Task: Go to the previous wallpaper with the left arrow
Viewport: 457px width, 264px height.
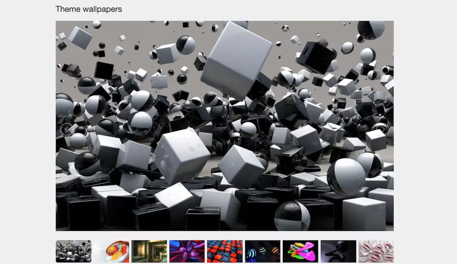Action: pyautogui.click(x=66, y=129)
